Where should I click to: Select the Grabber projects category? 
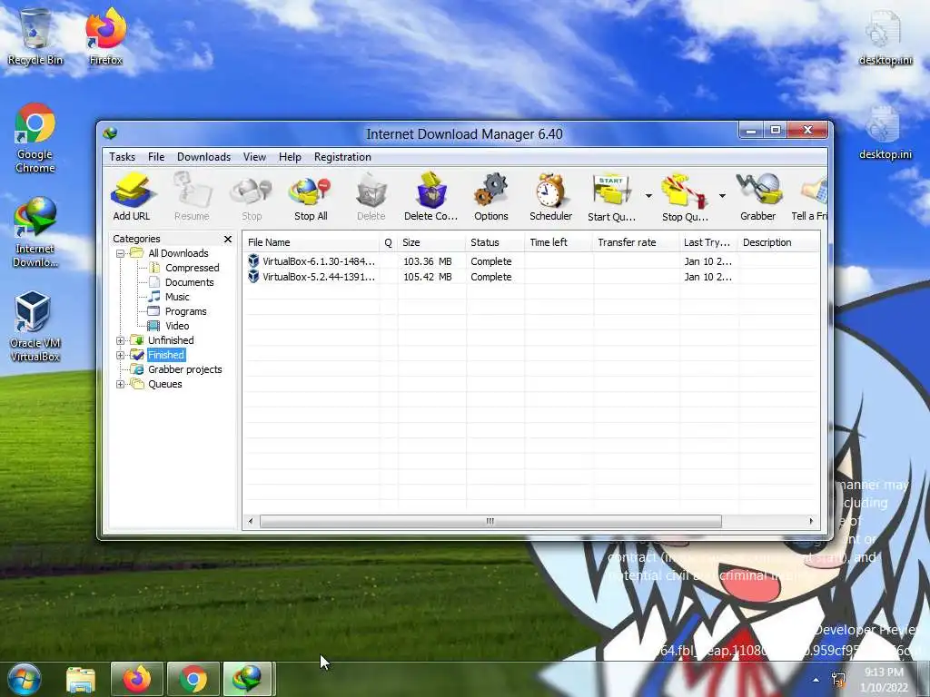coord(185,369)
